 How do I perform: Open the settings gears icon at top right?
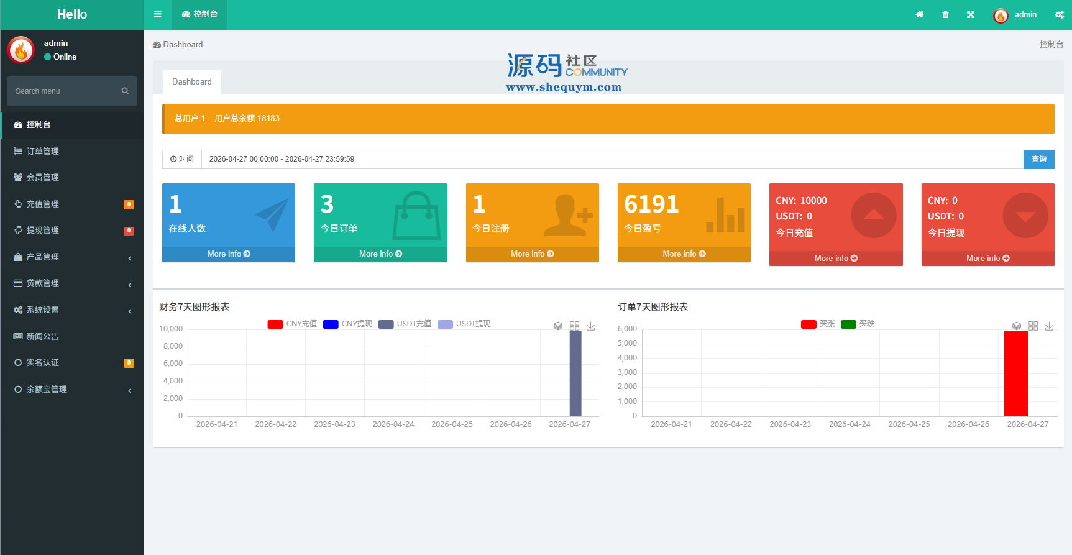pyautogui.click(x=1060, y=15)
